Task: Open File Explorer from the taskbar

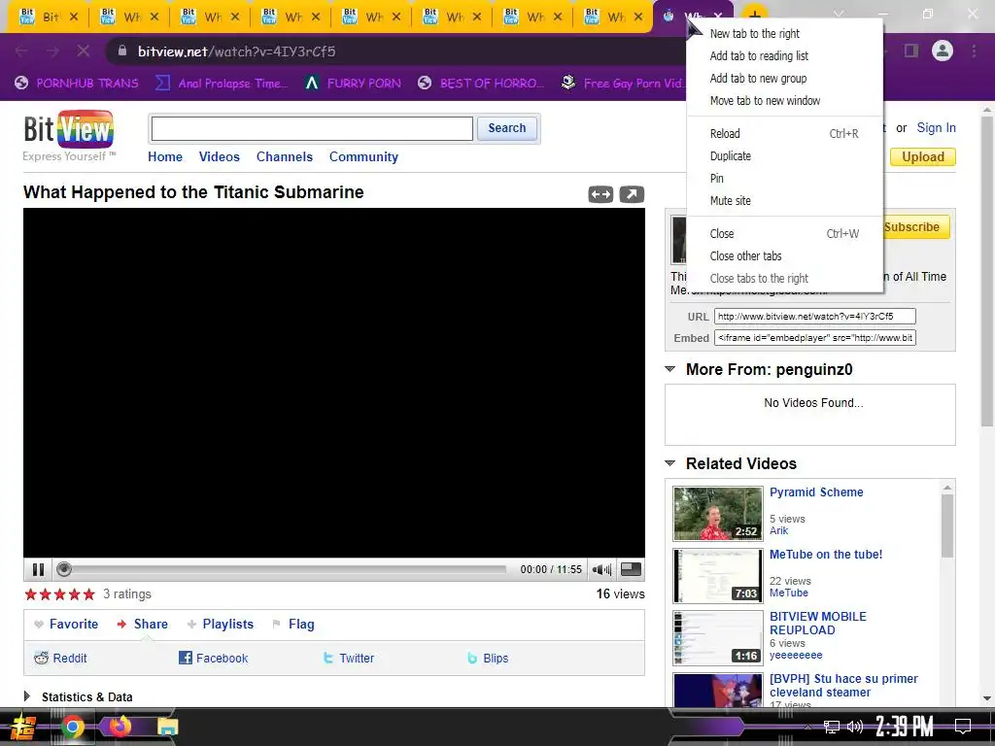Action: coord(167,727)
